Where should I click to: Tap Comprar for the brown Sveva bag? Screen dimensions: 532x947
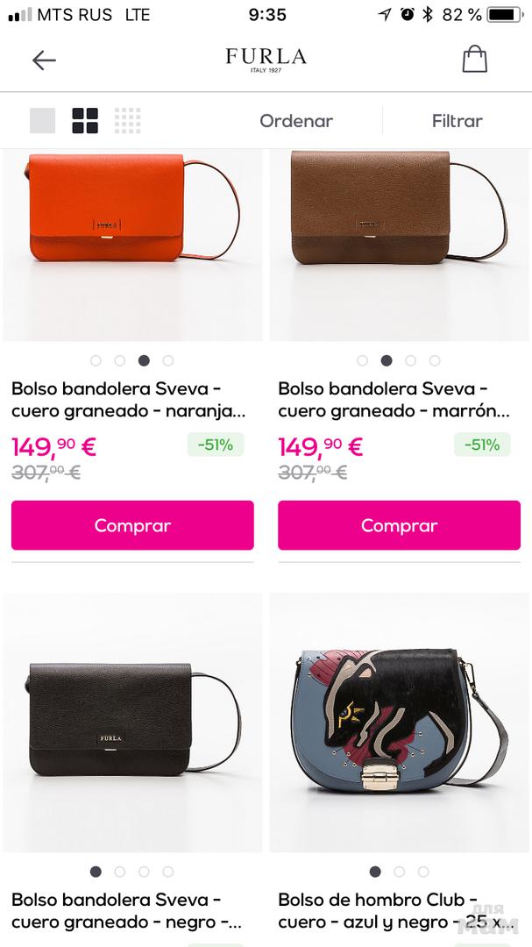click(399, 525)
